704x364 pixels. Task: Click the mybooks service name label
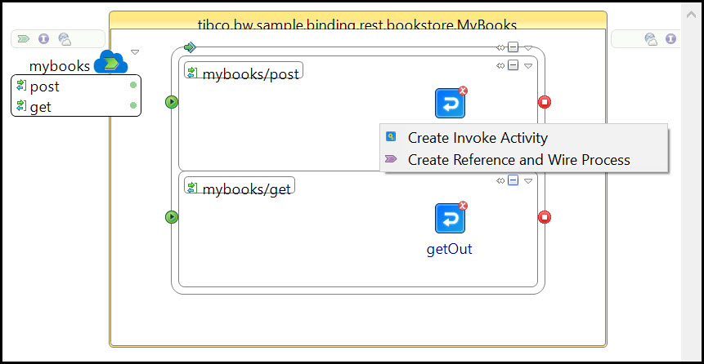pyautogui.click(x=60, y=66)
